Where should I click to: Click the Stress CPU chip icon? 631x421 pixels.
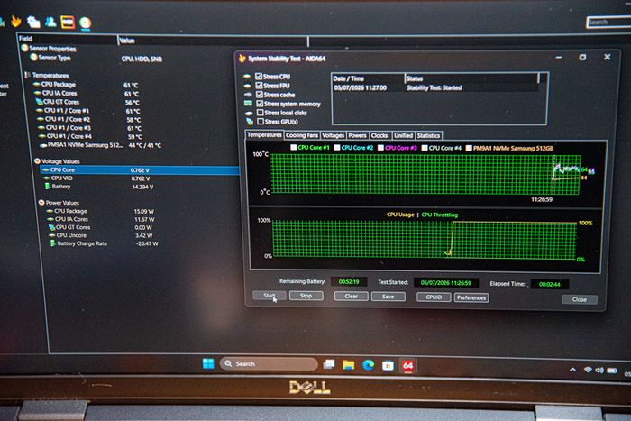pos(247,76)
